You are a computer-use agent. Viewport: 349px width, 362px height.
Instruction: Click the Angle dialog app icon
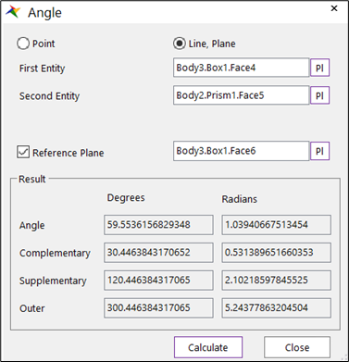point(13,12)
